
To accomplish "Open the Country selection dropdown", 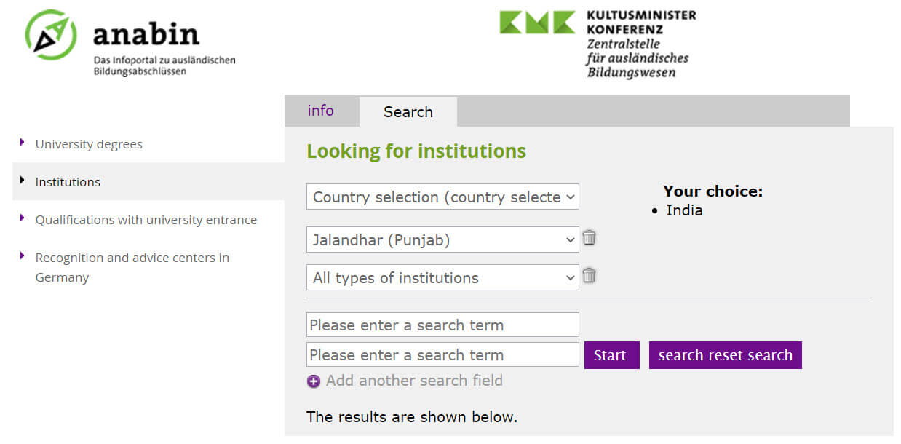I will pyautogui.click(x=442, y=197).
